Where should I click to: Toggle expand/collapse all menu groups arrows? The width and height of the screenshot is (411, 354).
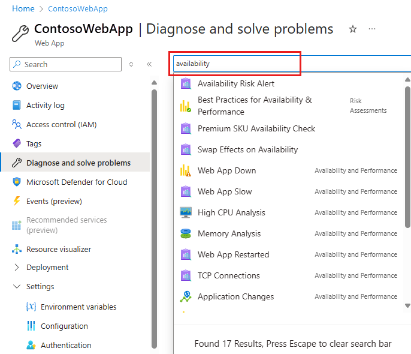coord(131,64)
